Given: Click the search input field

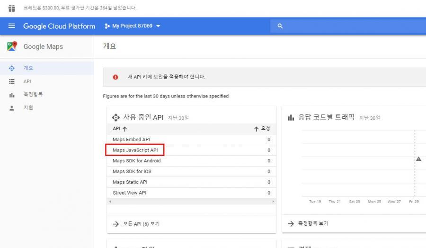Looking at the screenshot, I should click(350, 26).
